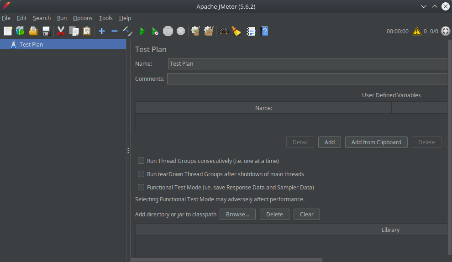Click the Open file folder icon
The height and width of the screenshot is (262, 452).
pos(33,31)
